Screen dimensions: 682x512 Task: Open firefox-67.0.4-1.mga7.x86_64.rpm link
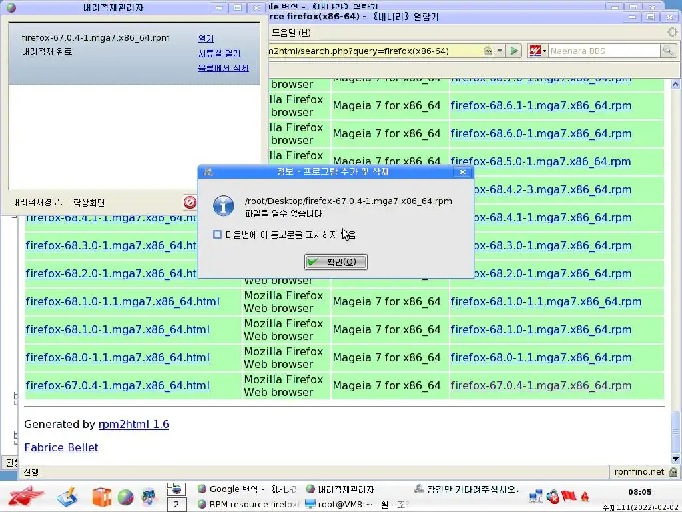(541, 385)
